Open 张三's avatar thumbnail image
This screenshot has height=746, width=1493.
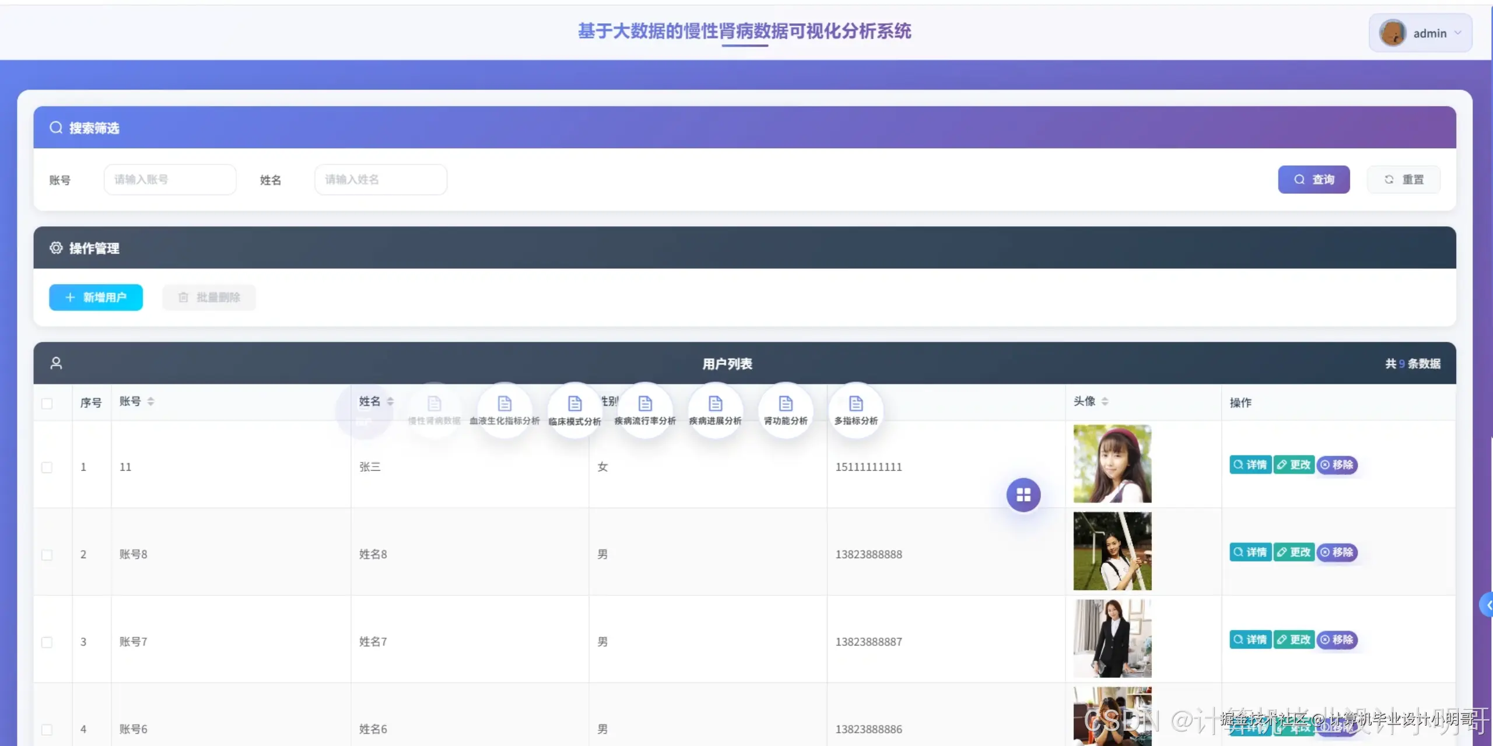(1112, 464)
